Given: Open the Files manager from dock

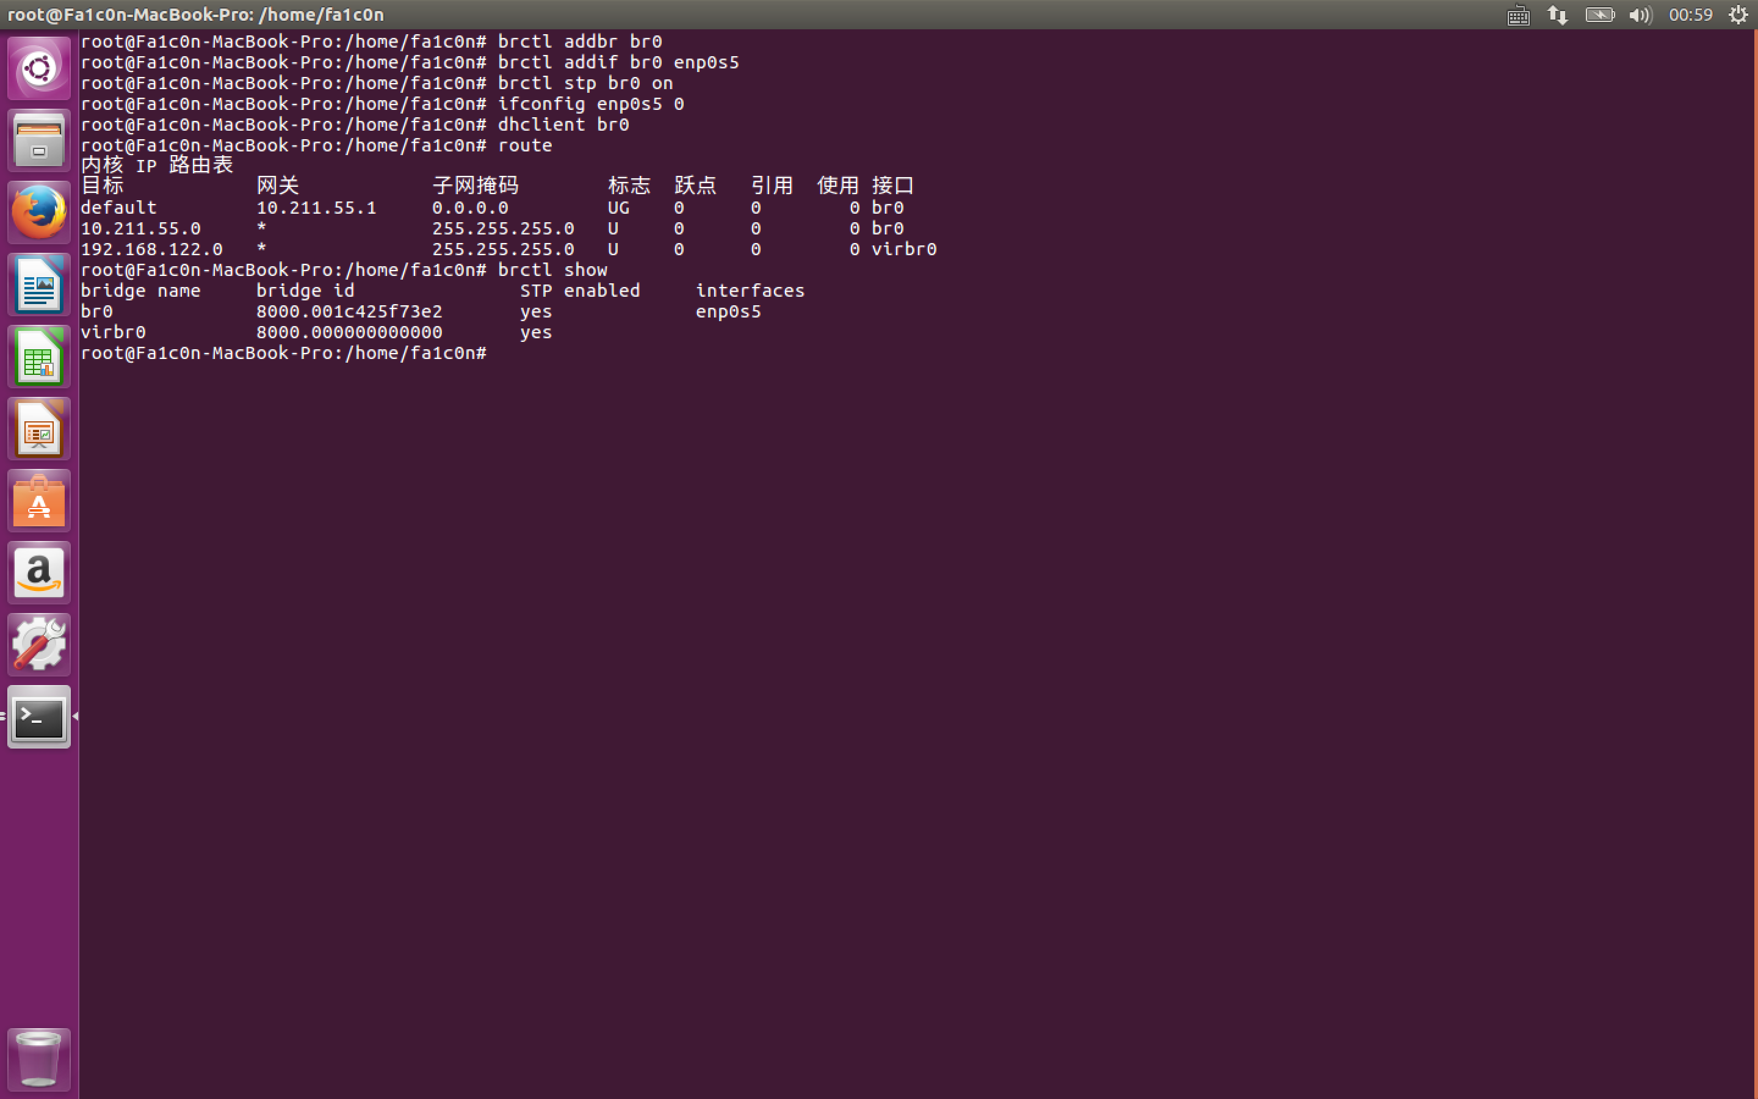Looking at the screenshot, I should [x=38, y=140].
